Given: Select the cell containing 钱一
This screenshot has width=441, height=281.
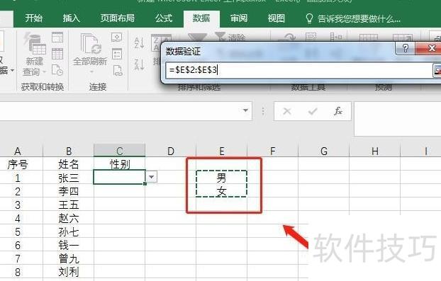Looking at the screenshot, I should [x=68, y=245].
